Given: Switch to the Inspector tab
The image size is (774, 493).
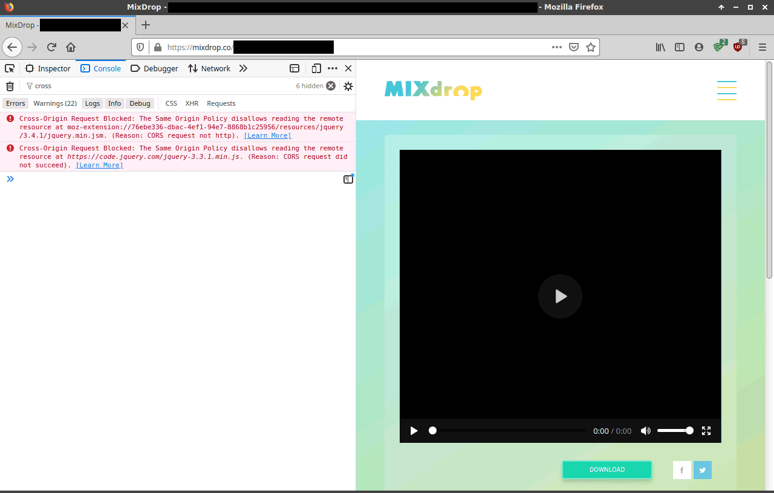Looking at the screenshot, I should 48,68.
